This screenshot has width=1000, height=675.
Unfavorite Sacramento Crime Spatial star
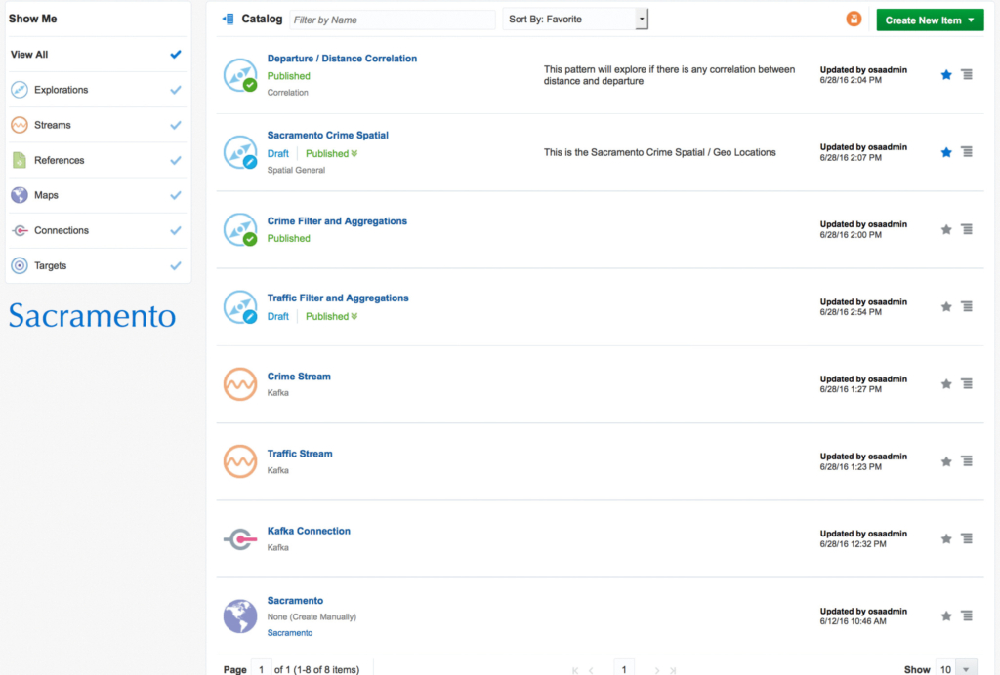click(x=946, y=152)
